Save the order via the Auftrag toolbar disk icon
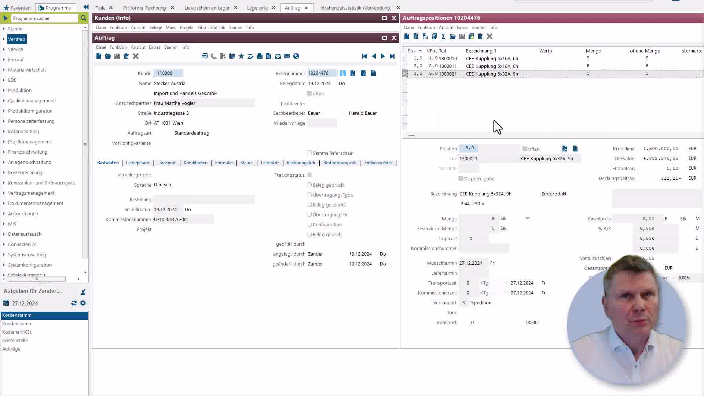The height and width of the screenshot is (396, 704). tap(117, 56)
